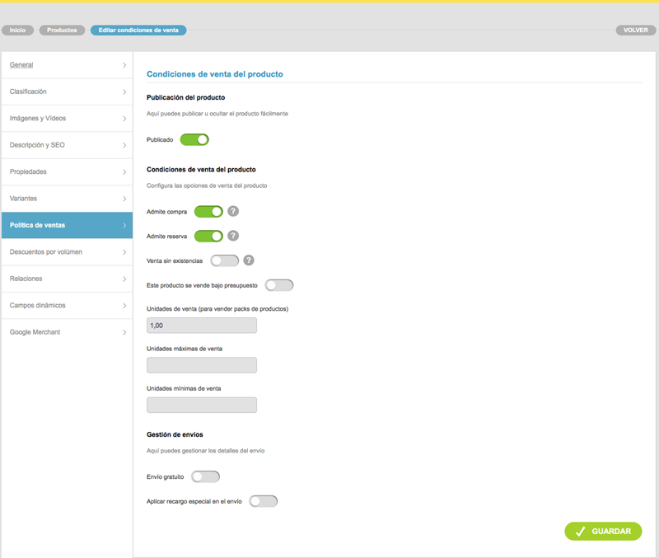Enable Aplicar recargo especial en el envío
This screenshot has height=558, width=659.
point(264,501)
